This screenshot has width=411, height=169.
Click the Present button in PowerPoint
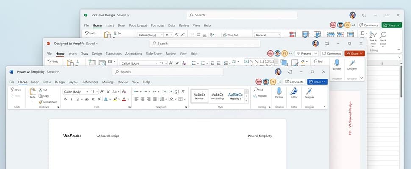pyautogui.click(x=303, y=53)
